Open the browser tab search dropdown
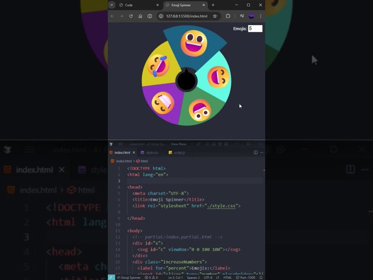Viewport: 373px width, 280px height. pos(111,5)
